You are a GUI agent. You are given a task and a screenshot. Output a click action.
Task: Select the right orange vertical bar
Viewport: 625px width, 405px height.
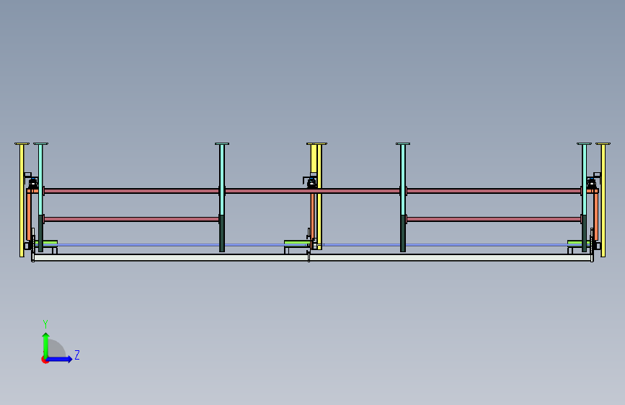[596, 215]
